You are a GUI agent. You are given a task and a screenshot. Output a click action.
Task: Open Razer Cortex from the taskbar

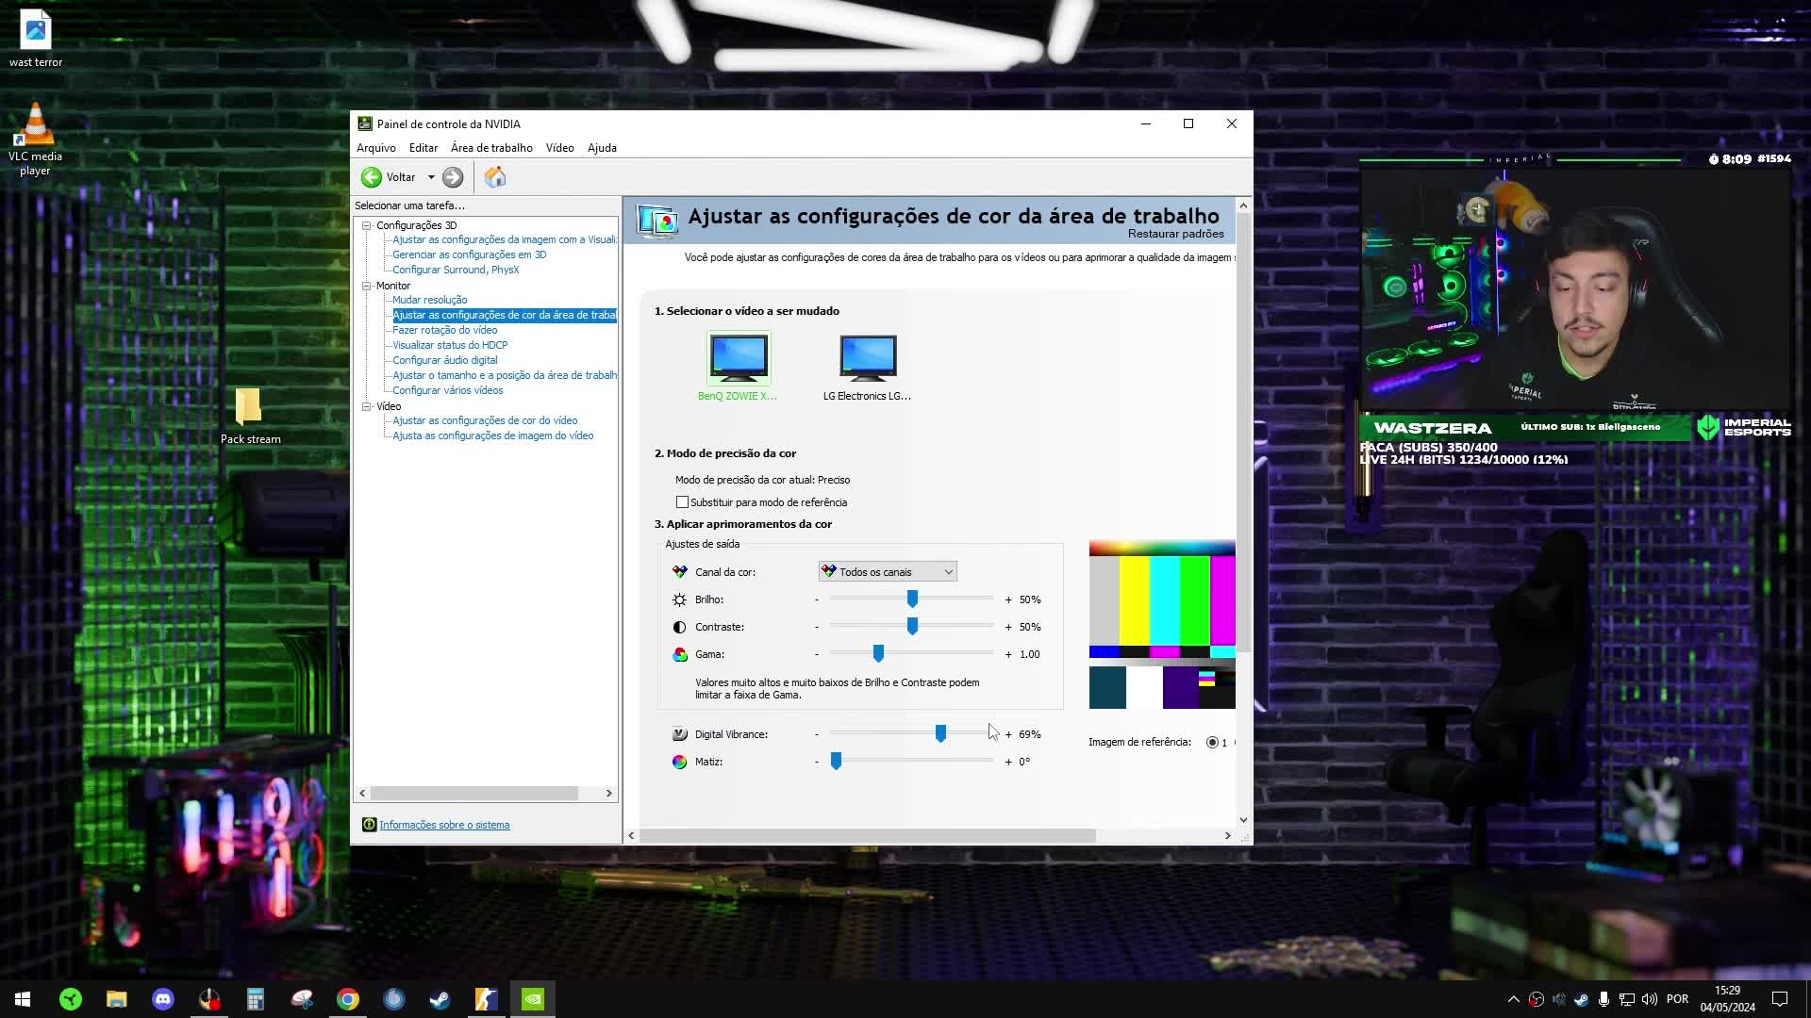click(71, 999)
